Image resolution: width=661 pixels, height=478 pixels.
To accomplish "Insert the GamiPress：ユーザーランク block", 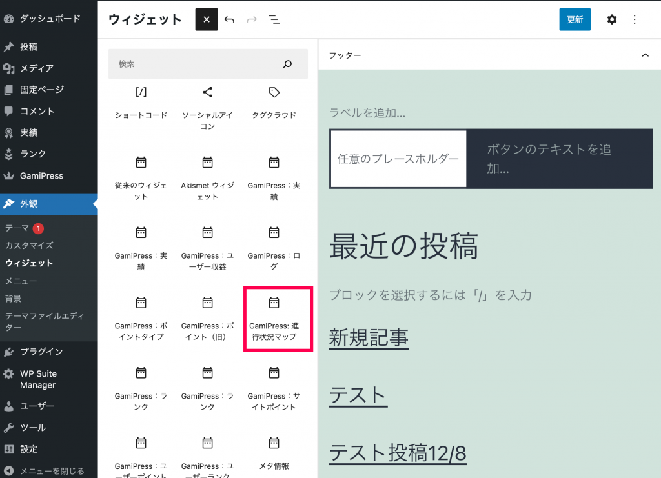I will tap(207, 457).
